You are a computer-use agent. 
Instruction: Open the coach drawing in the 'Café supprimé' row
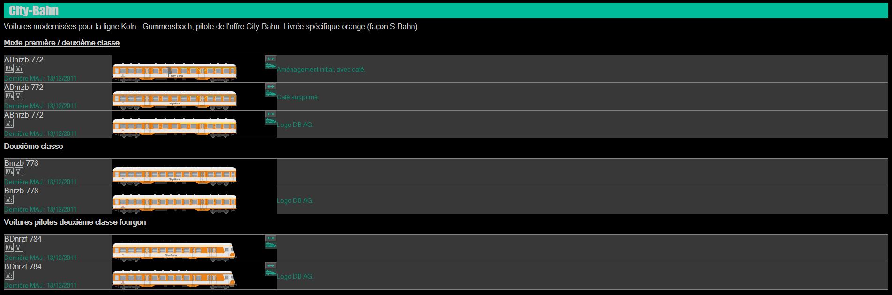point(175,100)
